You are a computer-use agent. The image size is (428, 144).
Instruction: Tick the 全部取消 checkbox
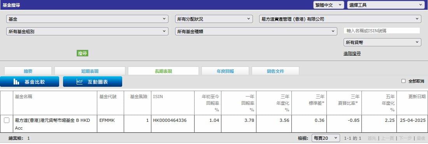(403, 81)
